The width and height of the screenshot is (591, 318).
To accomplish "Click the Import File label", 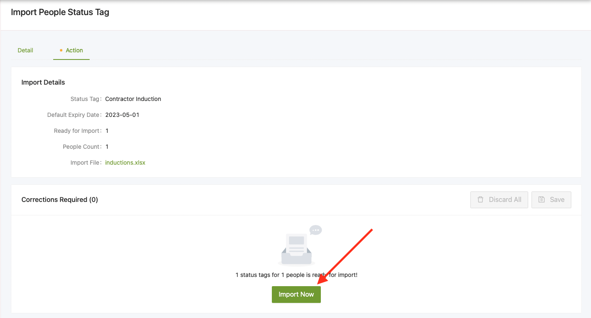I will 85,163.
